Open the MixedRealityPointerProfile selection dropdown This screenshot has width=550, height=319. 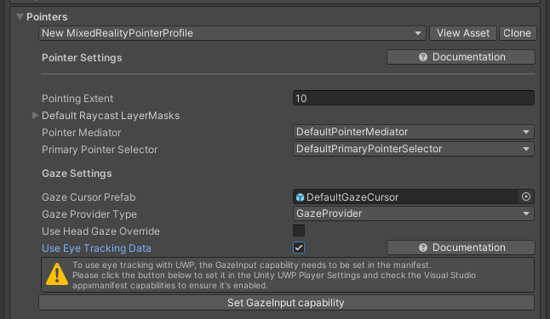pyautogui.click(x=232, y=33)
